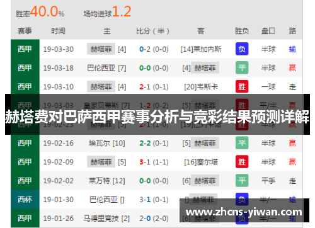Select the 西甲 league cell for 19-03-30
This screenshot has width=315, height=228.
(x=25, y=49)
